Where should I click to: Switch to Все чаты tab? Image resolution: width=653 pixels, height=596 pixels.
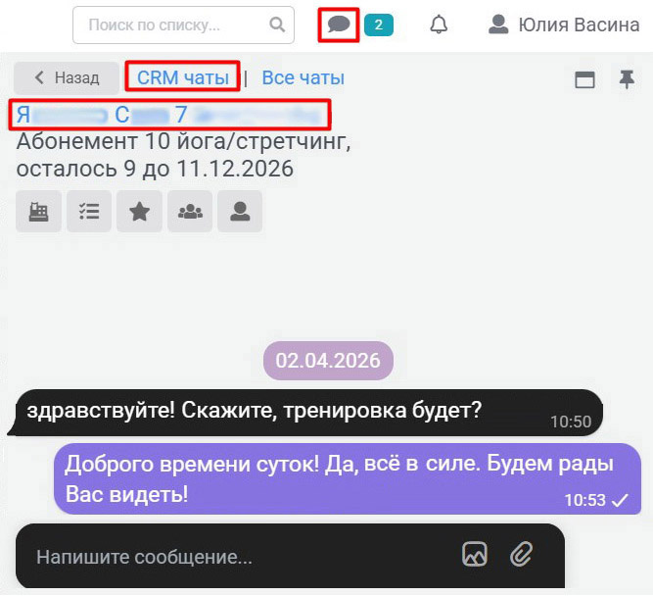pos(303,78)
